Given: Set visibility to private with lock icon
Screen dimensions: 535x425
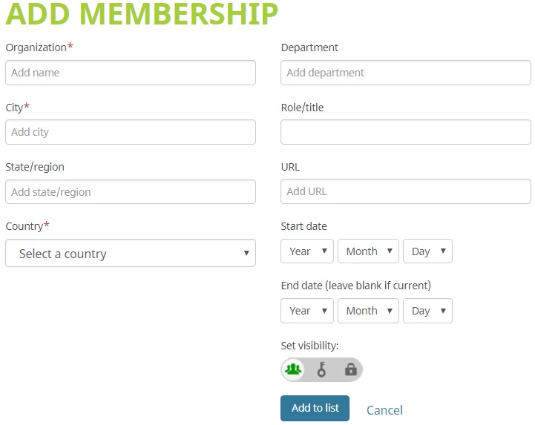Looking at the screenshot, I should (351, 369).
